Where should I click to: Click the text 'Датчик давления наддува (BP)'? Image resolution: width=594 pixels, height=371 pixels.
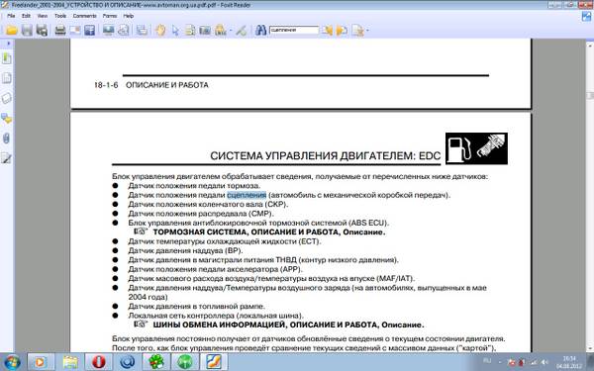pos(184,250)
